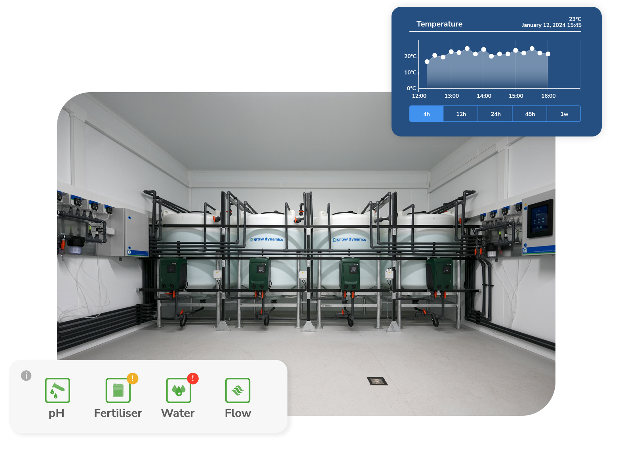Screen dimensions: 620x453
Task: Click the grey info icon
Action: [x=26, y=375]
